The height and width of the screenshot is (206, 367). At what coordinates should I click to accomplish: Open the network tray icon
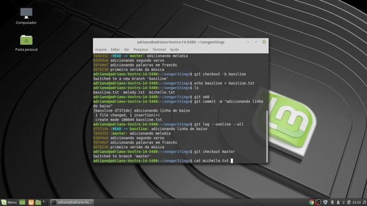[343, 202]
